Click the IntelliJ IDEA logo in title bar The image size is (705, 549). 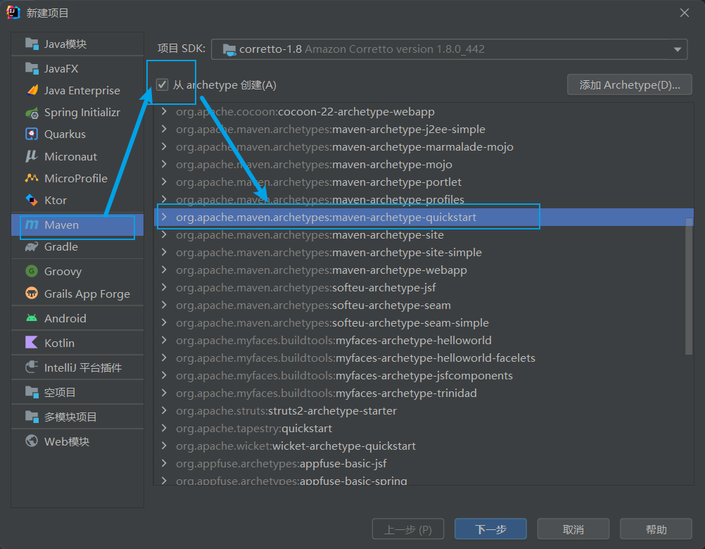(13, 13)
